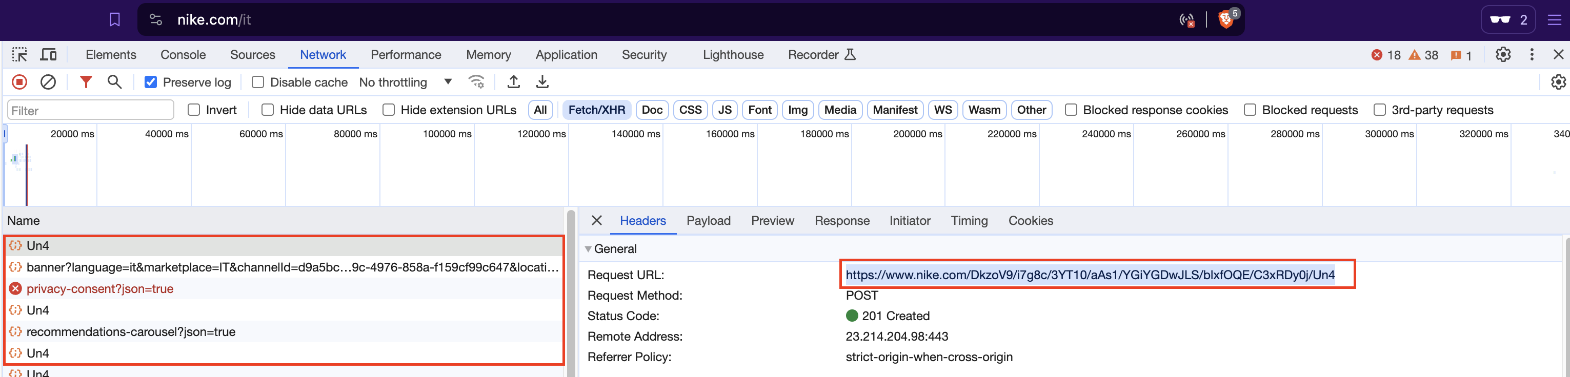Open DevTools settings gear
The width and height of the screenshot is (1570, 377).
pyautogui.click(x=1503, y=55)
